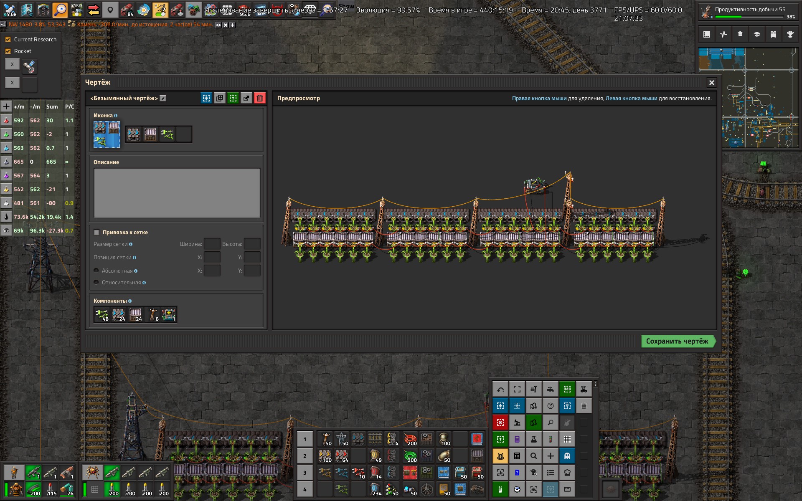802x501 pixels.
Task: Enable the Привязка к сетке checkbox
Action: pos(97,233)
